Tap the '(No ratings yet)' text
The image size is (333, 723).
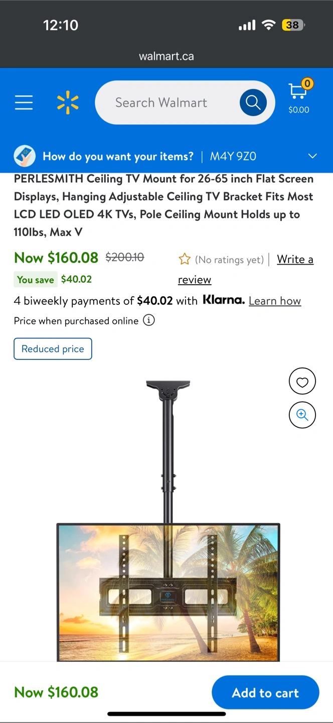point(229,260)
